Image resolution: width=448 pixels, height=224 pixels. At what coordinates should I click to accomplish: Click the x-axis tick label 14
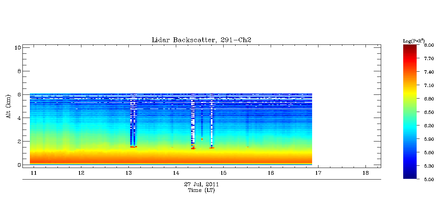(x=176, y=173)
